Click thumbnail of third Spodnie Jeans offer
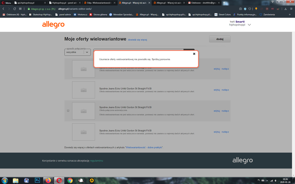This screenshot has height=184, width=295. point(84,111)
